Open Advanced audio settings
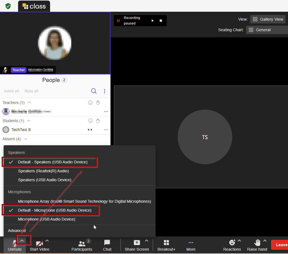 pyautogui.click(x=17, y=231)
